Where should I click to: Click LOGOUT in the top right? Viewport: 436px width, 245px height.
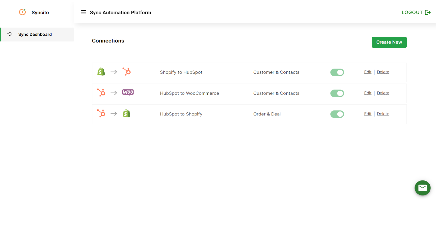point(412,12)
